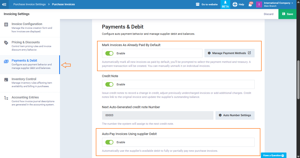Click the Invoice Configuration sidebar icon
Image resolution: width=300 pixels, height=158 pixels.
[6, 25]
